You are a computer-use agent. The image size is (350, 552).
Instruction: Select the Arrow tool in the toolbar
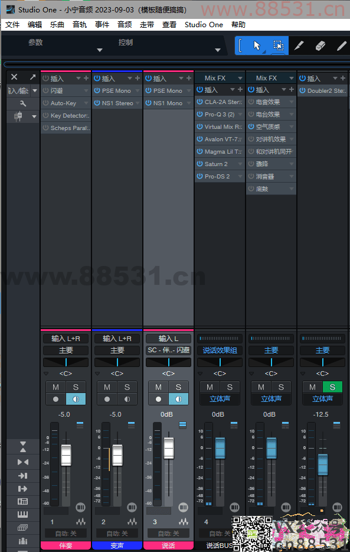pyautogui.click(x=257, y=46)
